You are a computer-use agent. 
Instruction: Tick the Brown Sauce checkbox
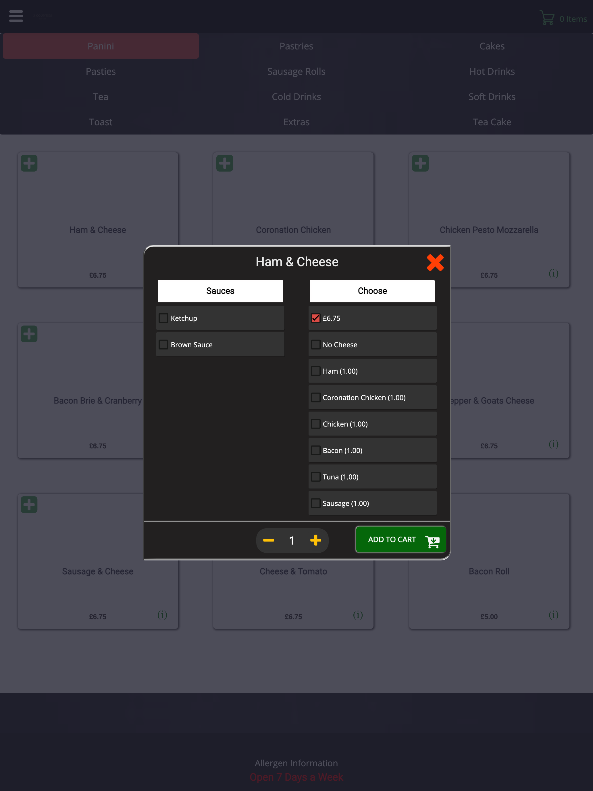[163, 345]
